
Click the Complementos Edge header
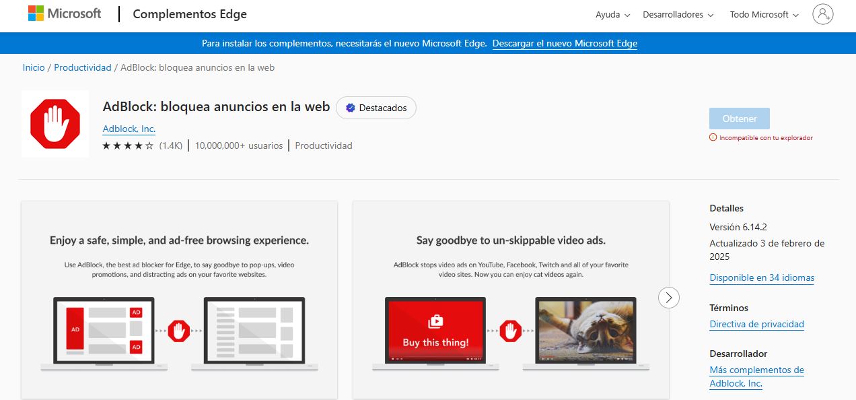click(x=189, y=13)
